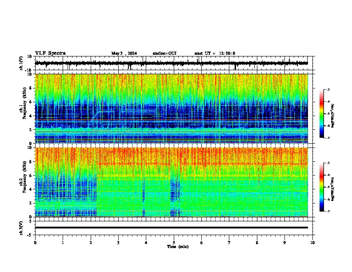This screenshot has width=352, height=272.
Task: Click the "-7" label on ch.2 colorbar
Action: [x=328, y=211]
